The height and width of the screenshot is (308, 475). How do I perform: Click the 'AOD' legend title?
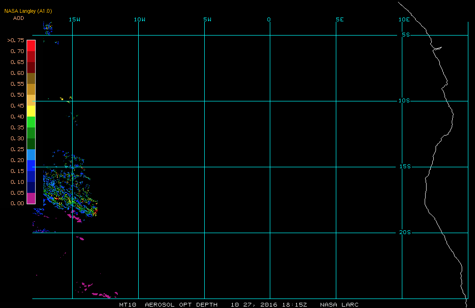pyautogui.click(x=19, y=18)
